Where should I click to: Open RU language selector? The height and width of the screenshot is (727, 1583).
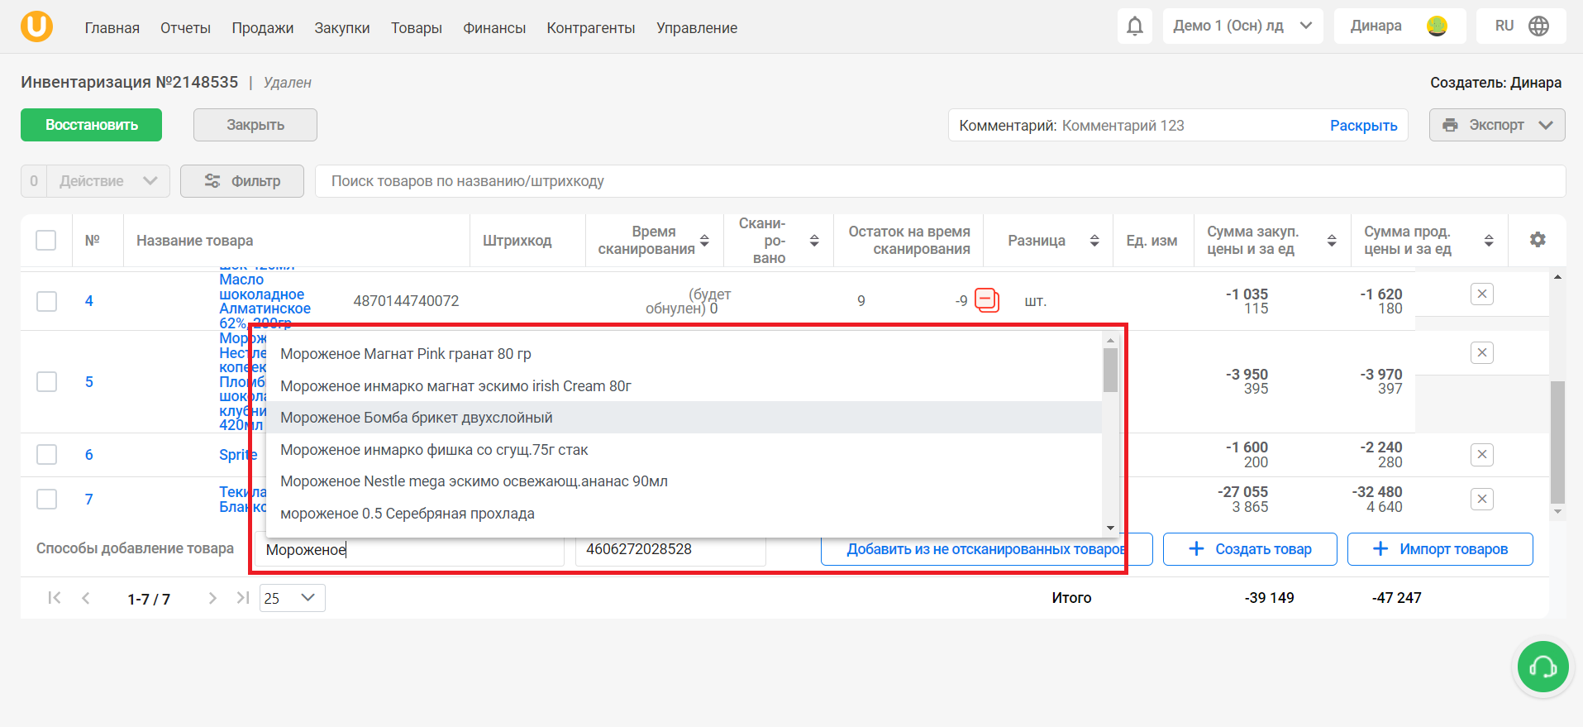pyautogui.click(x=1521, y=26)
